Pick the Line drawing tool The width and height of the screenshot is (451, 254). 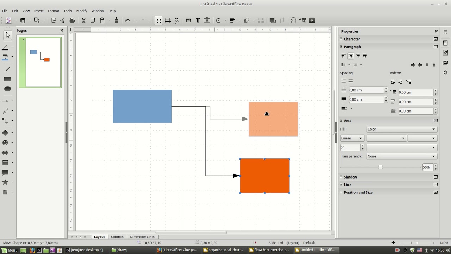8,69
